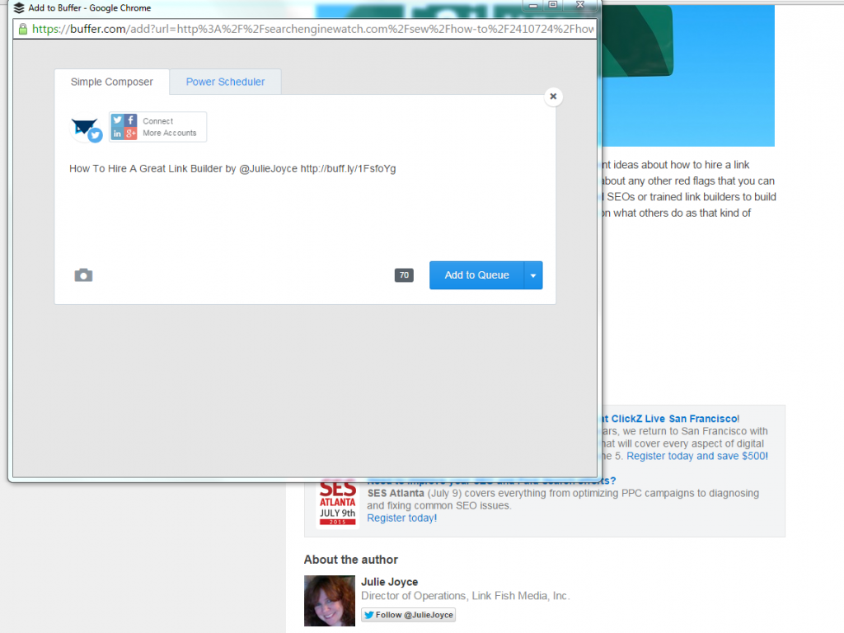Image resolution: width=844 pixels, height=633 pixels.
Task: Select the Simple Composer tab
Action: tap(112, 82)
